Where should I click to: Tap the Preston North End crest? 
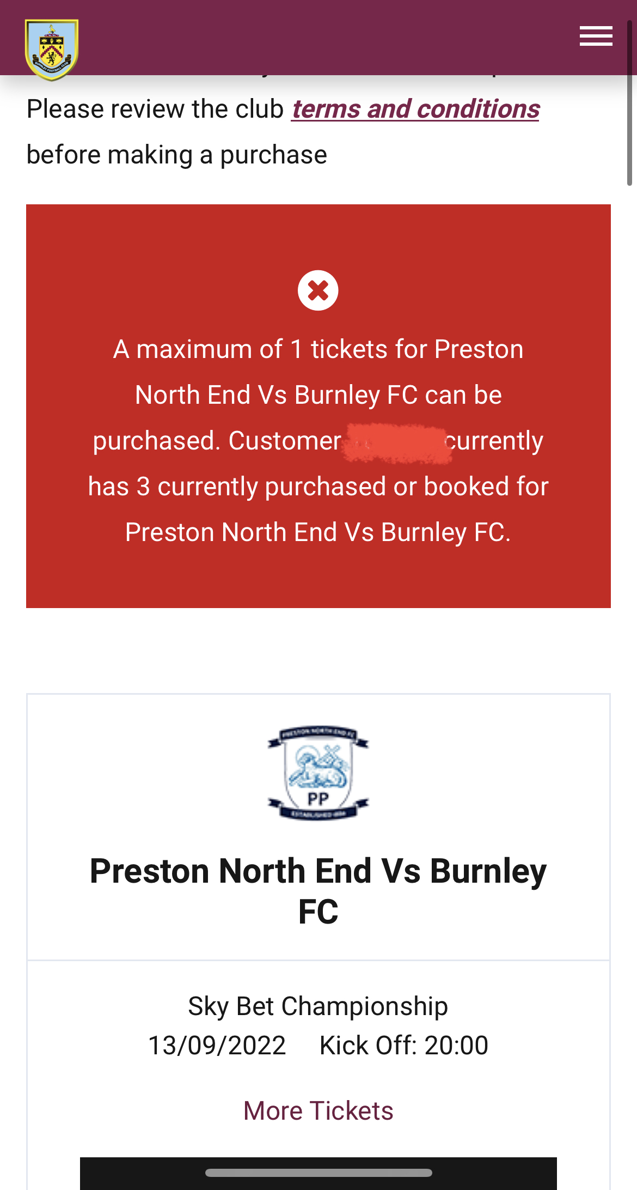coord(318,773)
